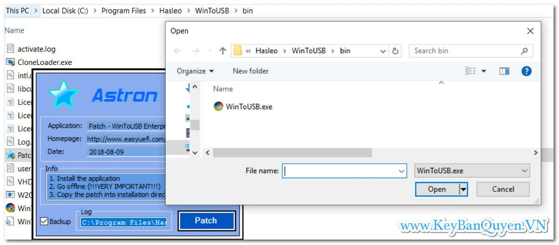Open the help question mark icon
The image size is (559, 245).
coord(527,71)
